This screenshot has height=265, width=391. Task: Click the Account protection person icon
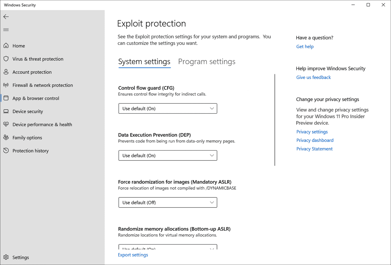coord(6,72)
